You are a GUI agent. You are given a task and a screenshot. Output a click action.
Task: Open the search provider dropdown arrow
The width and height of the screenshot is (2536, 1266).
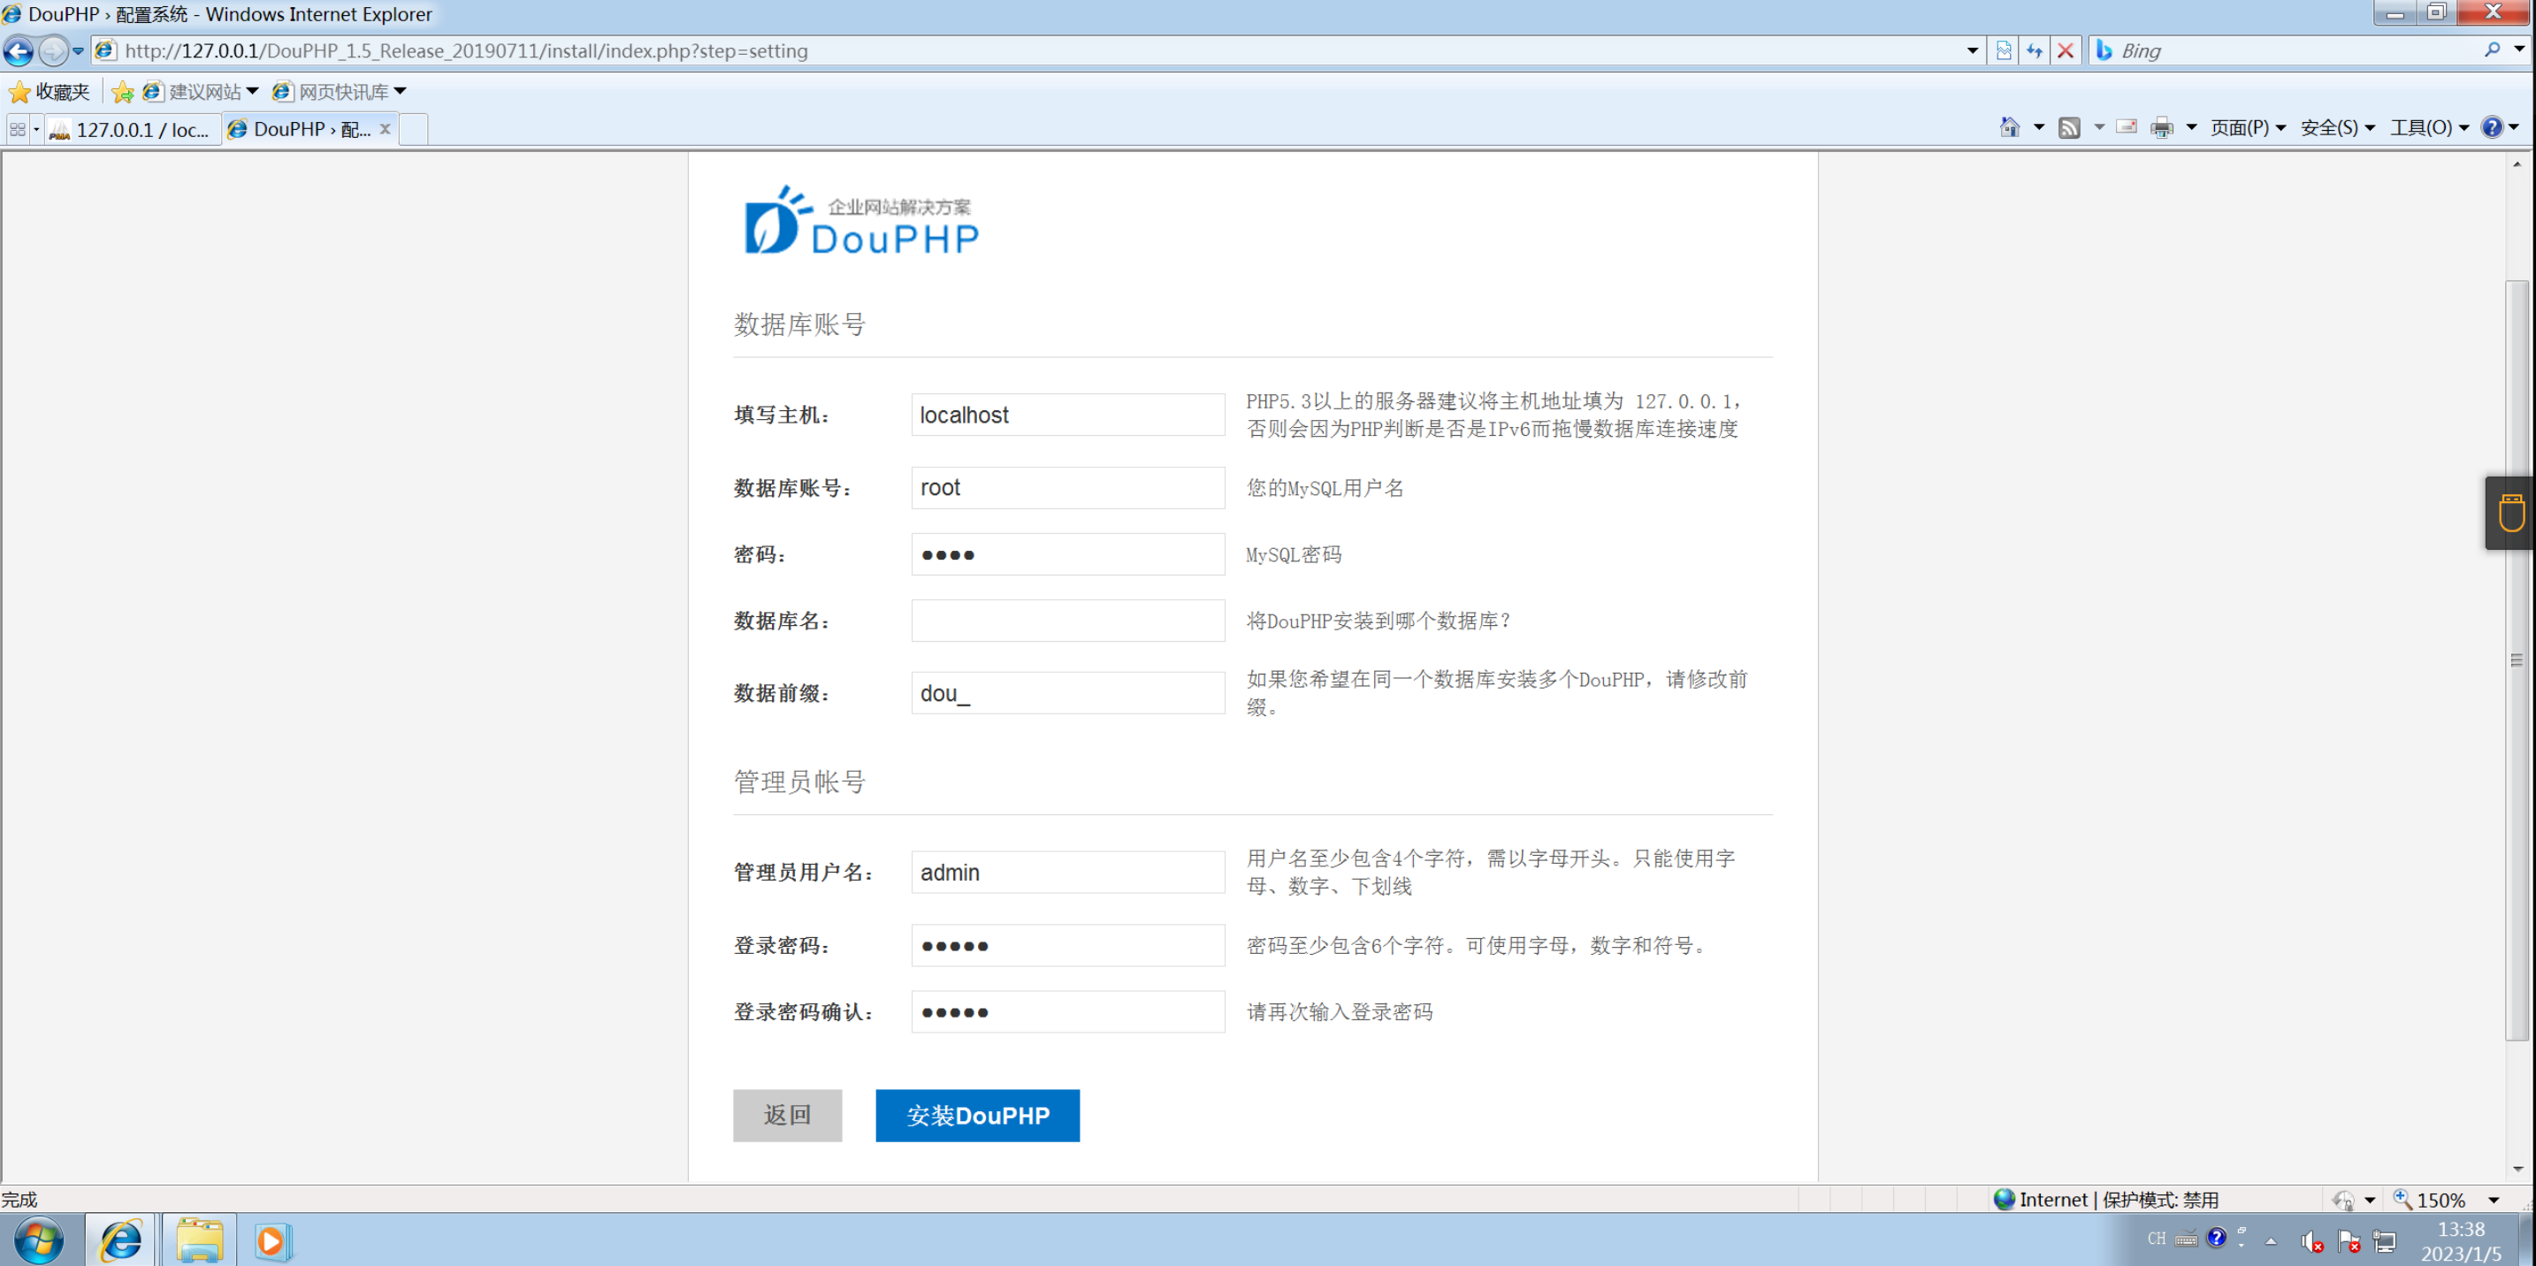(x=2519, y=50)
